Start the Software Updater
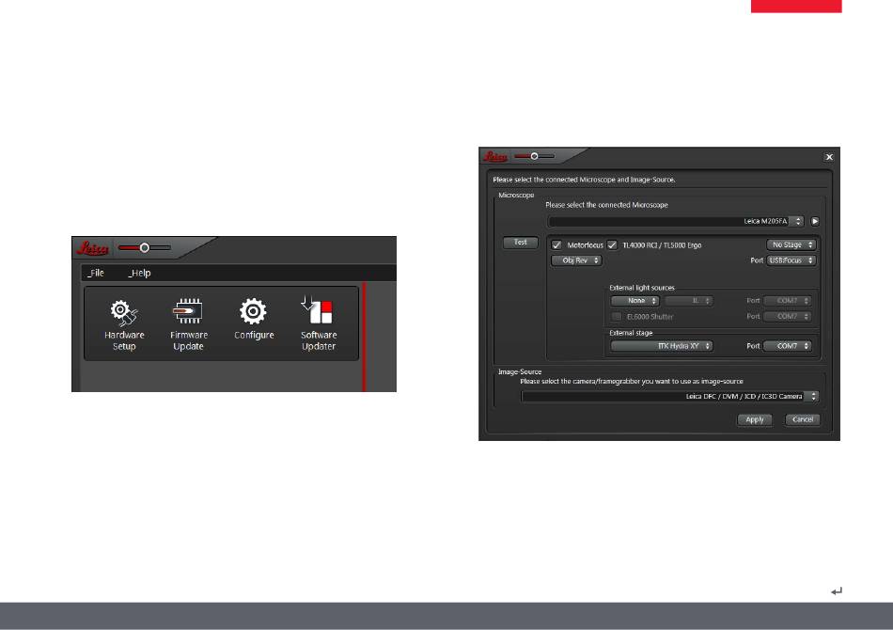 318,325
